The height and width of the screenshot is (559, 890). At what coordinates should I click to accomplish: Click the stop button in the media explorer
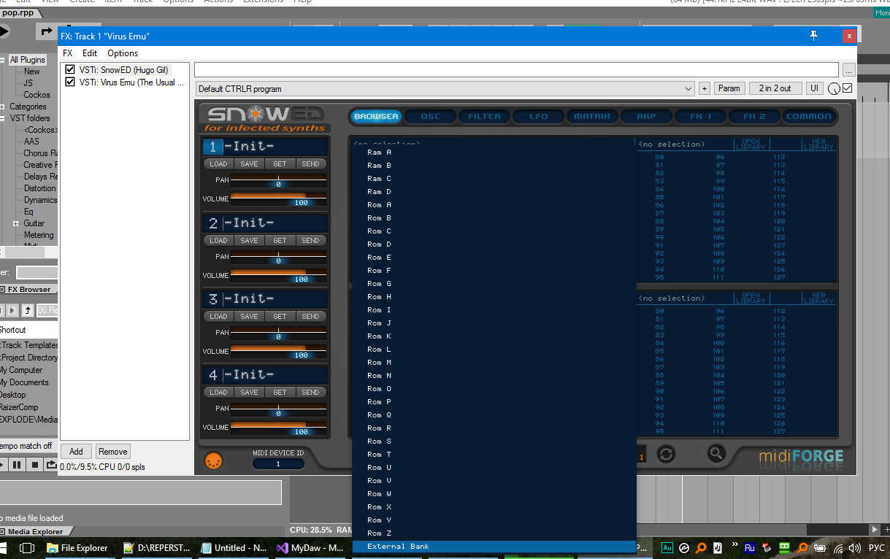point(34,464)
